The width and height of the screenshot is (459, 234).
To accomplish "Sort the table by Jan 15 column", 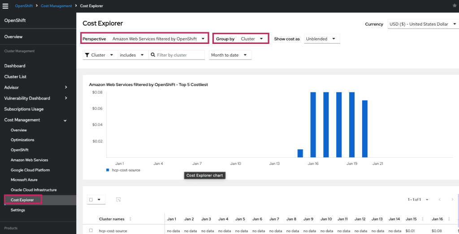I will click(x=422, y=219).
